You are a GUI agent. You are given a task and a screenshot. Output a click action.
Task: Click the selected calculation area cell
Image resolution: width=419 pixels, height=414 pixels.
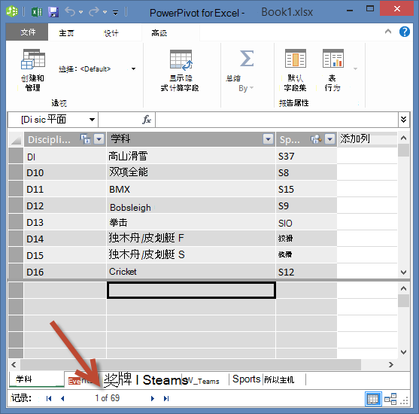click(x=191, y=290)
